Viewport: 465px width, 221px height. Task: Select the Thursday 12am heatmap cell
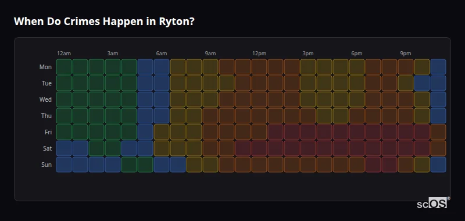pyautogui.click(x=64, y=116)
